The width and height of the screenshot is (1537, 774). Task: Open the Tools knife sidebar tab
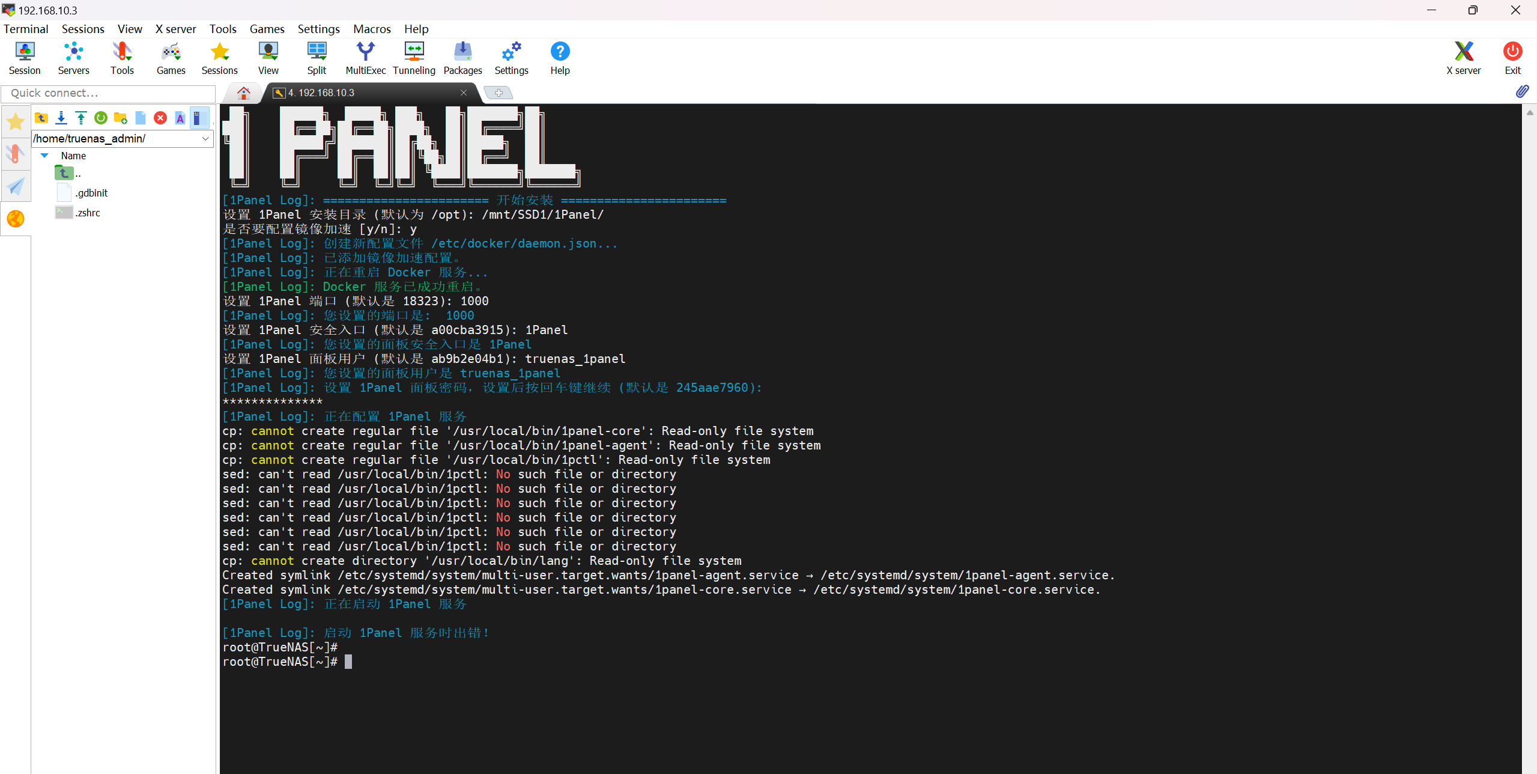pos(16,154)
